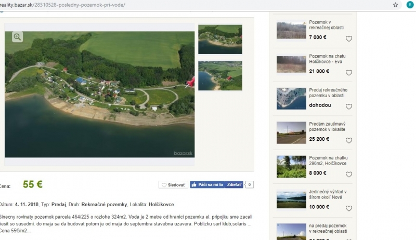The width and height of the screenshot is (416, 240).
Task: Bookmark this page with the star icon
Action: click(x=395, y=5)
